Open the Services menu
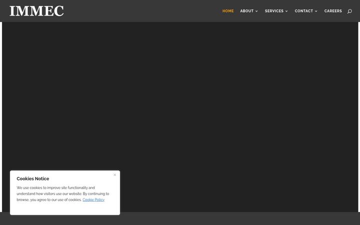 274,11
